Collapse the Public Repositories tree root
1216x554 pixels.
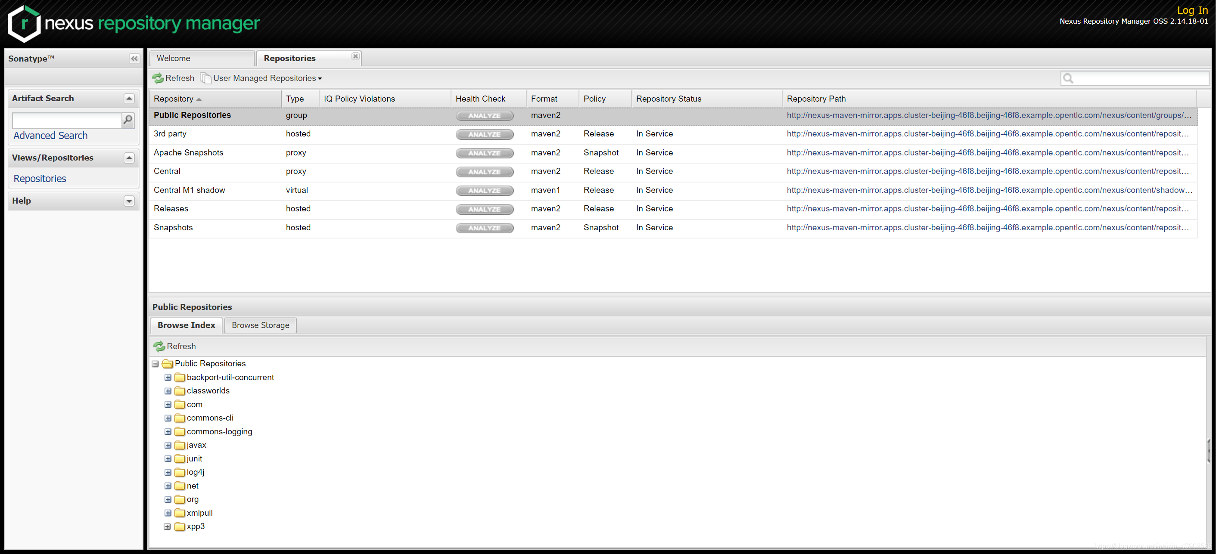tap(155, 364)
